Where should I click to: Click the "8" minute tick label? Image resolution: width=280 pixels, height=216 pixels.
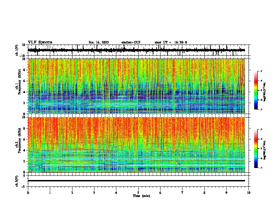click(x=204, y=193)
